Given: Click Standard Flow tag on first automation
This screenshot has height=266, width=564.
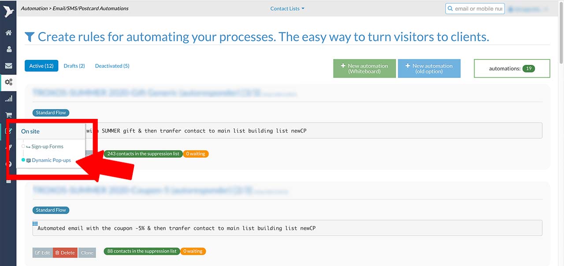Looking at the screenshot, I should [x=51, y=113].
